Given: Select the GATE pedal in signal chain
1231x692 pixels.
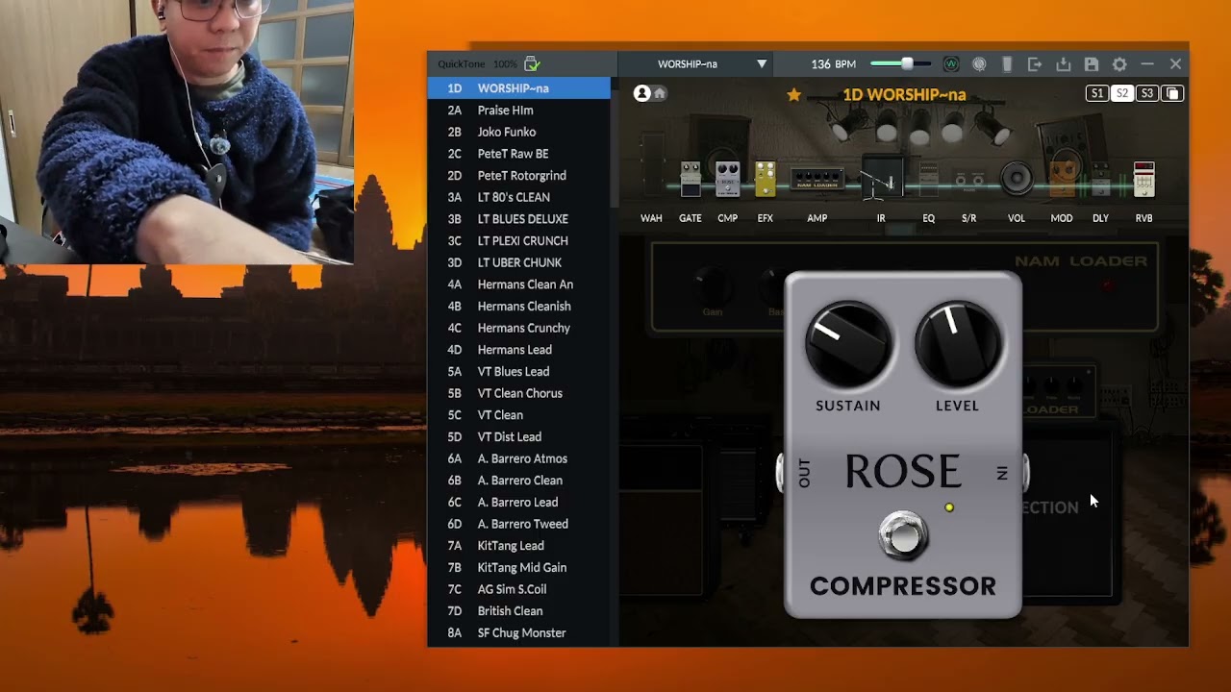Looking at the screenshot, I should (x=691, y=179).
